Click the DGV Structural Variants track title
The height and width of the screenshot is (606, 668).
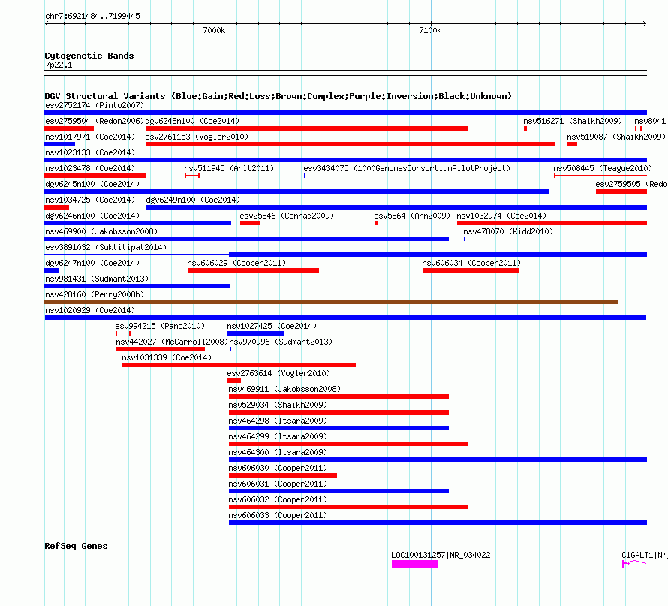click(278, 96)
